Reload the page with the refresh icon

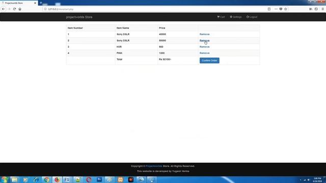(14, 9)
